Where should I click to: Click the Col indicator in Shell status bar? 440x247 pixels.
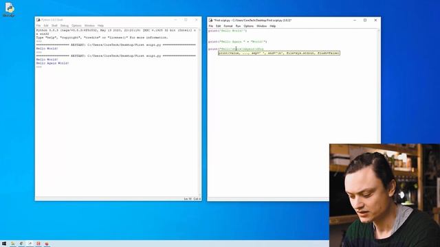click(197, 199)
